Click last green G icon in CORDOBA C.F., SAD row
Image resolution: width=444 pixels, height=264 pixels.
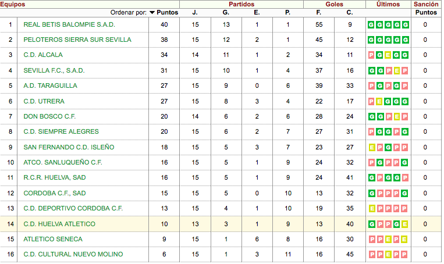pos(404,193)
